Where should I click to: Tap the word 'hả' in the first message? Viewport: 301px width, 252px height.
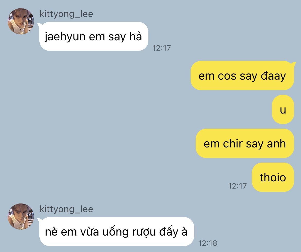click(x=136, y=36)
